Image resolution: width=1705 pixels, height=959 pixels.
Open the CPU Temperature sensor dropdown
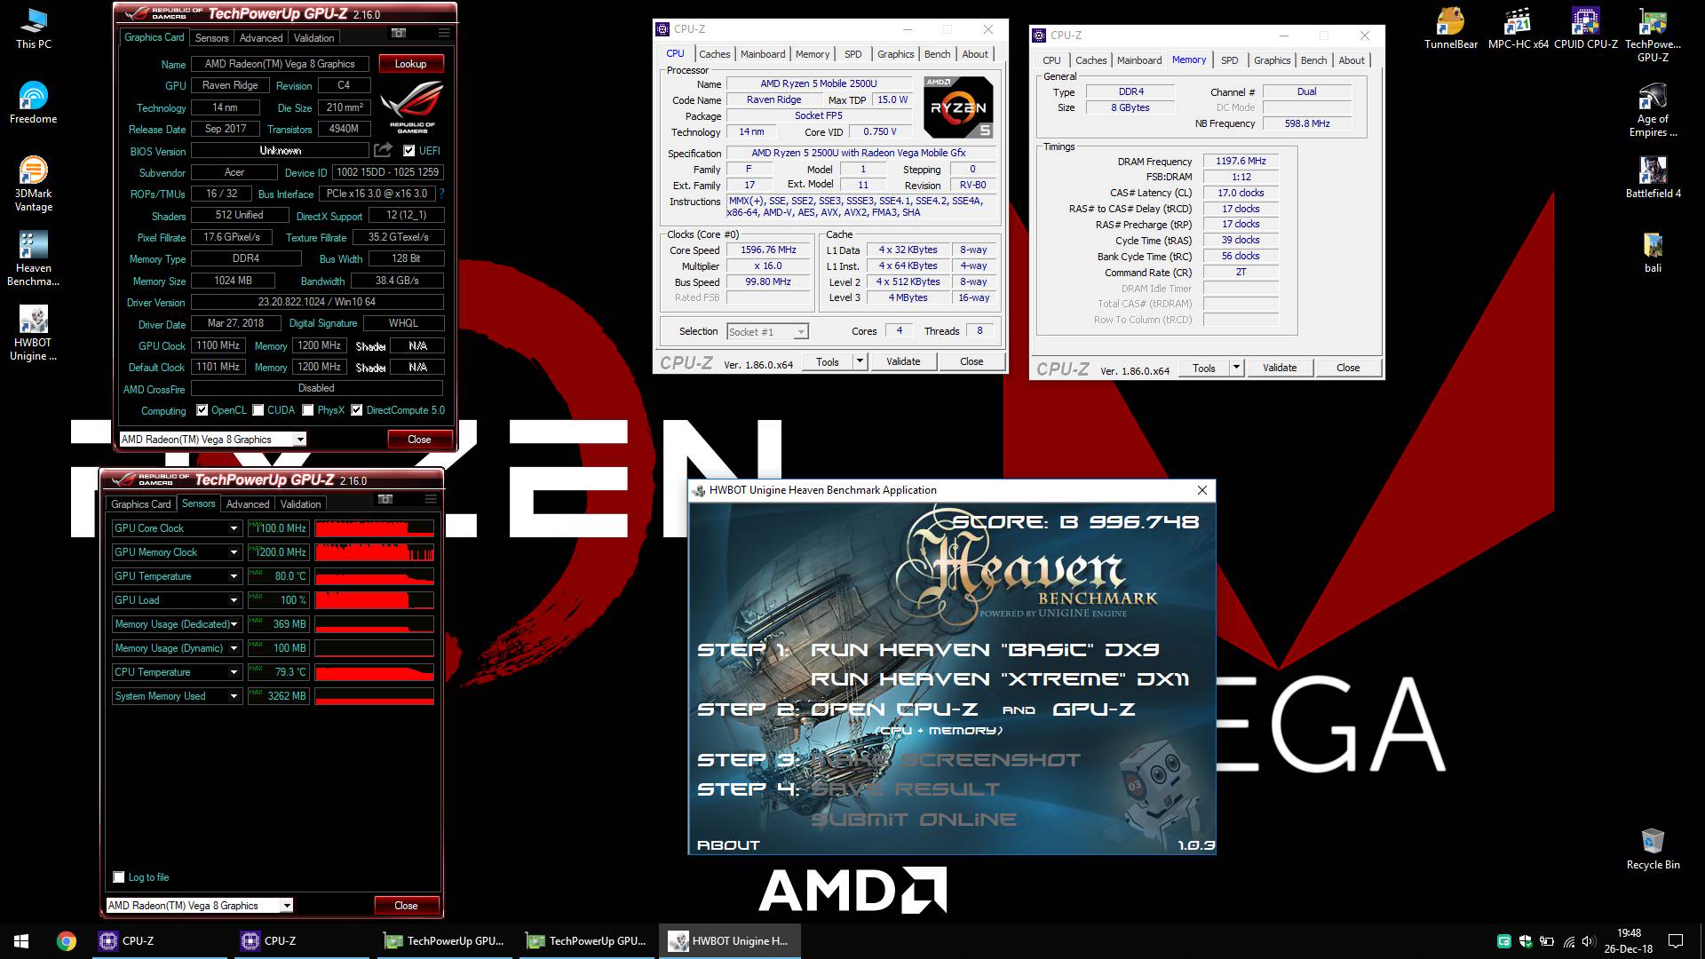pyautogui.click(x=234, y=672)
